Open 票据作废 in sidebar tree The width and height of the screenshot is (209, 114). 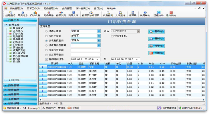click(x=18, y=48)
